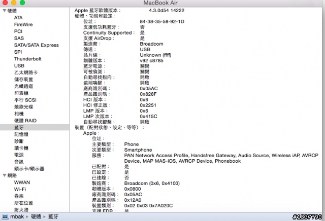This screenshot has width=325, height=221.
Task: Select 光纖通道 in the sidebar
Action: 23,86
